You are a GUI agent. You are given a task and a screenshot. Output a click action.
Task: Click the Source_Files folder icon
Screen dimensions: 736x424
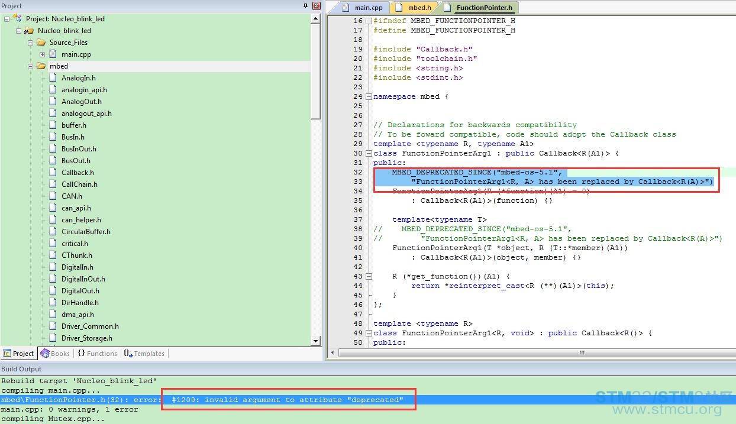click(41, 43)
